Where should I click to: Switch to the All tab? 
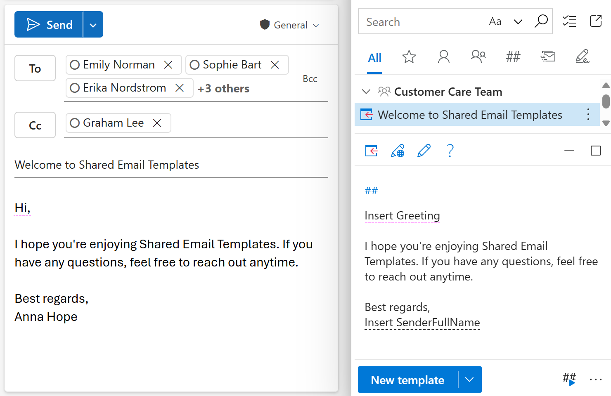click(374, 58)
